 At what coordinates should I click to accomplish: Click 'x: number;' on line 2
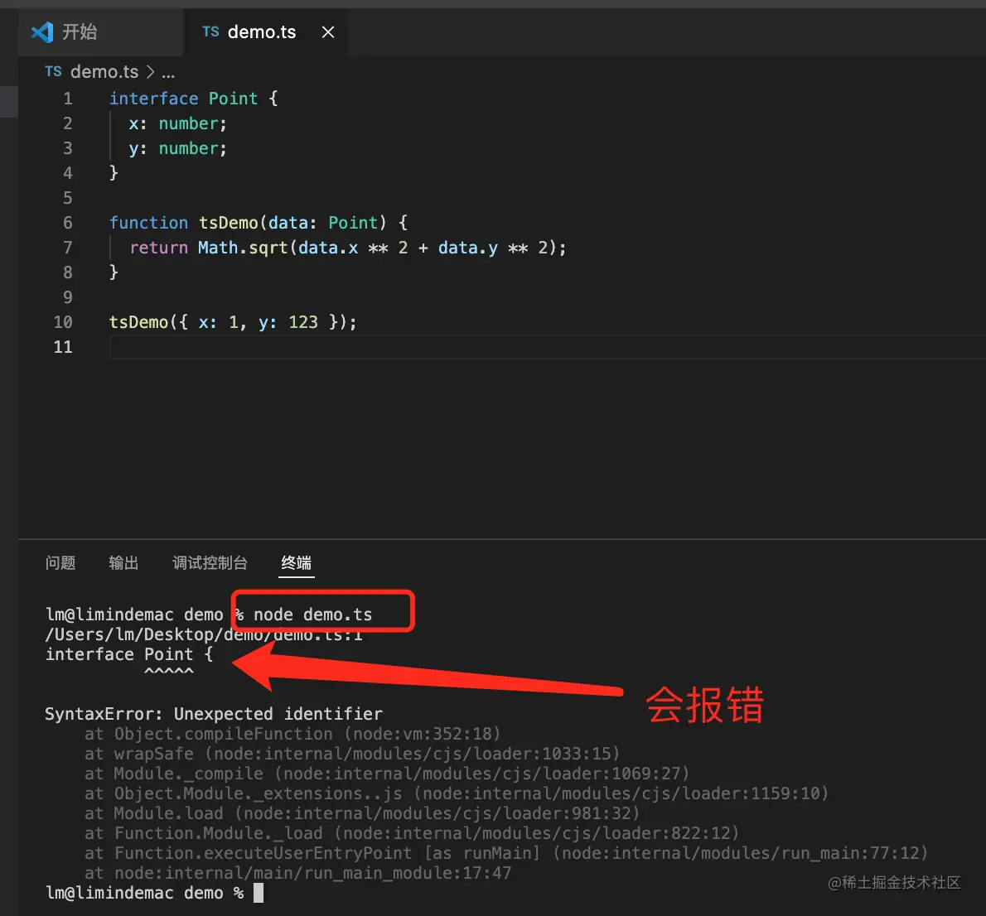[178, 124]
